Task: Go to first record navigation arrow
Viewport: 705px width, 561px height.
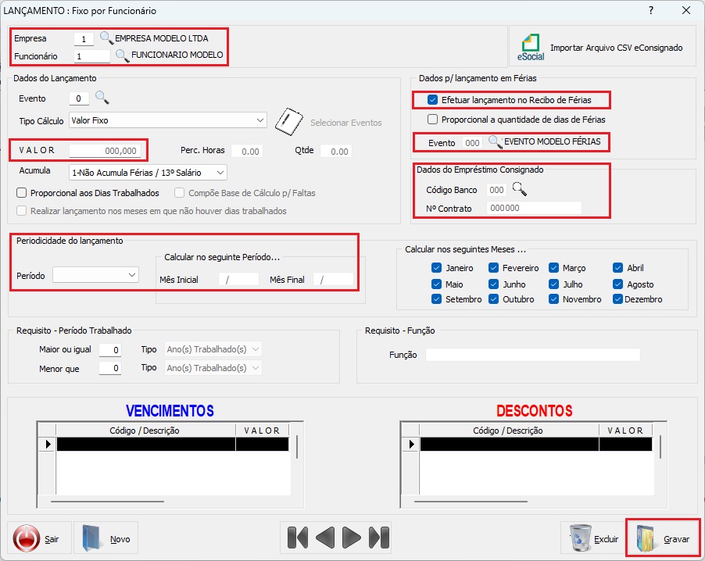Action: [x=298, y=538]
